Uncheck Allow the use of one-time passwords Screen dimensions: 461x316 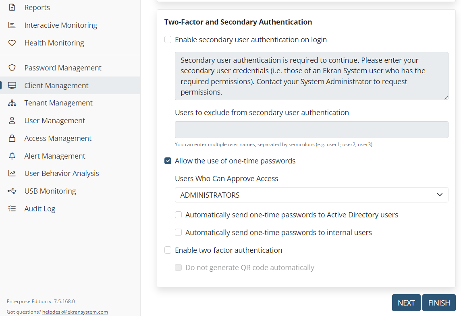(x=168, y=161)
